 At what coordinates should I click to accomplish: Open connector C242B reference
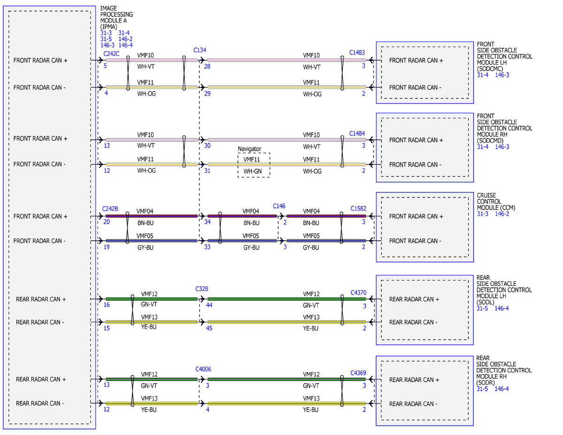click(110, 208)
